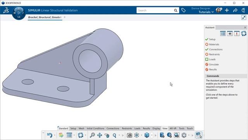Open the Update icon dropdown arrow
Screen dimensions: 248x140
click(85, 135)
